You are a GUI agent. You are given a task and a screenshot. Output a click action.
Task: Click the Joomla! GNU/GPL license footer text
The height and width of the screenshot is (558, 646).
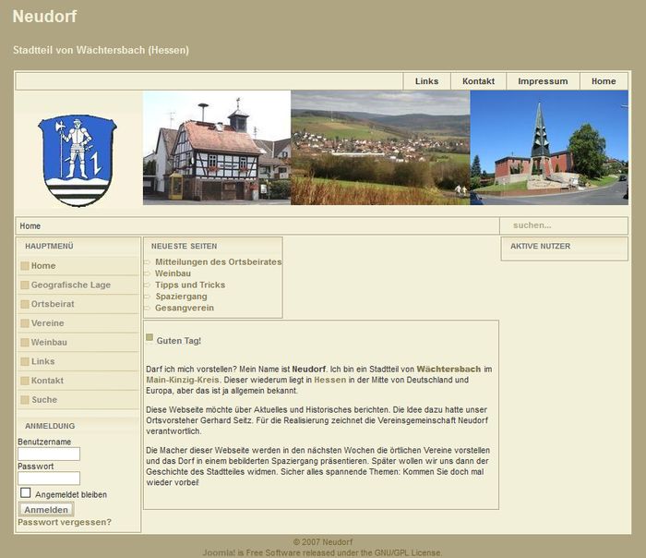(322, 552)
